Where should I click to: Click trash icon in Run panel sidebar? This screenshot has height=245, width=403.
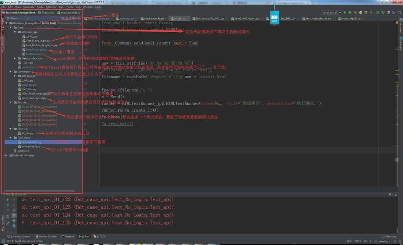[14, 226]
